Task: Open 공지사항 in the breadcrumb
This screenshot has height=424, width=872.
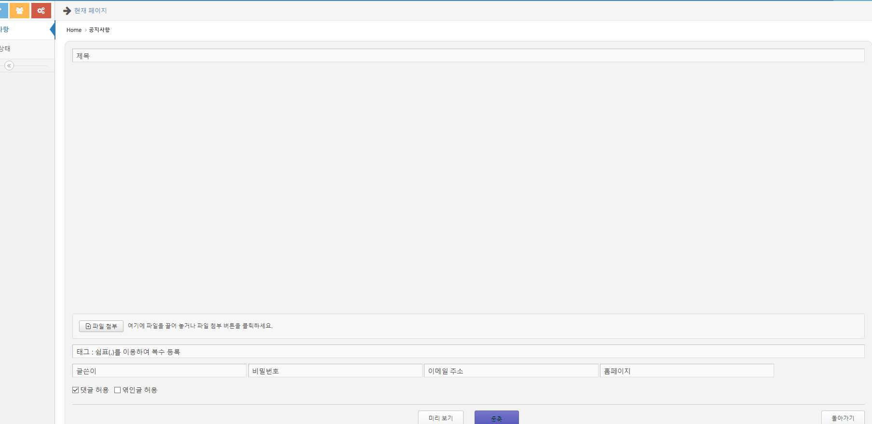Action: [99, 30]
